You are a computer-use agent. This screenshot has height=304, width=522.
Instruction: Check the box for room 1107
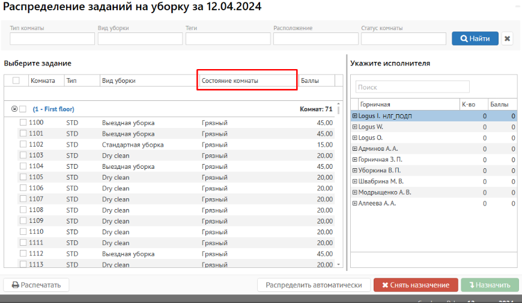pos(23,199)
